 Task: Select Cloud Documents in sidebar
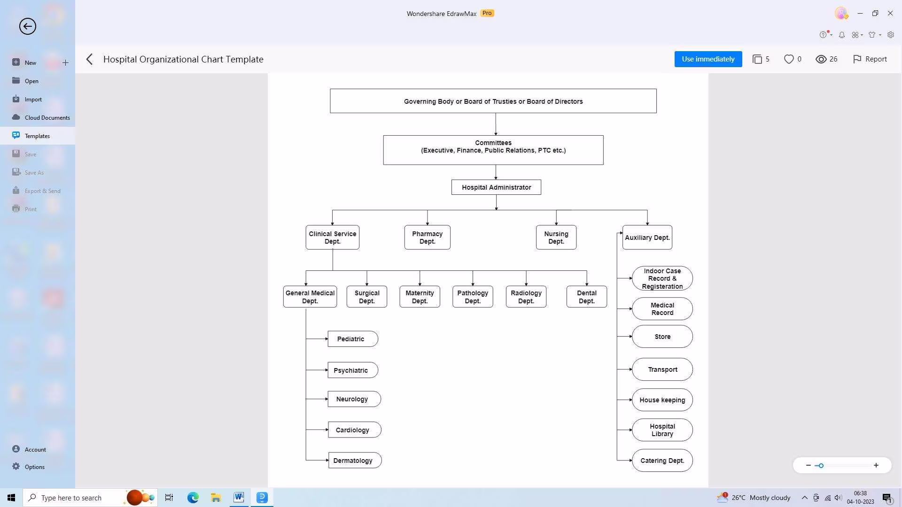click(x=47, y=117)
